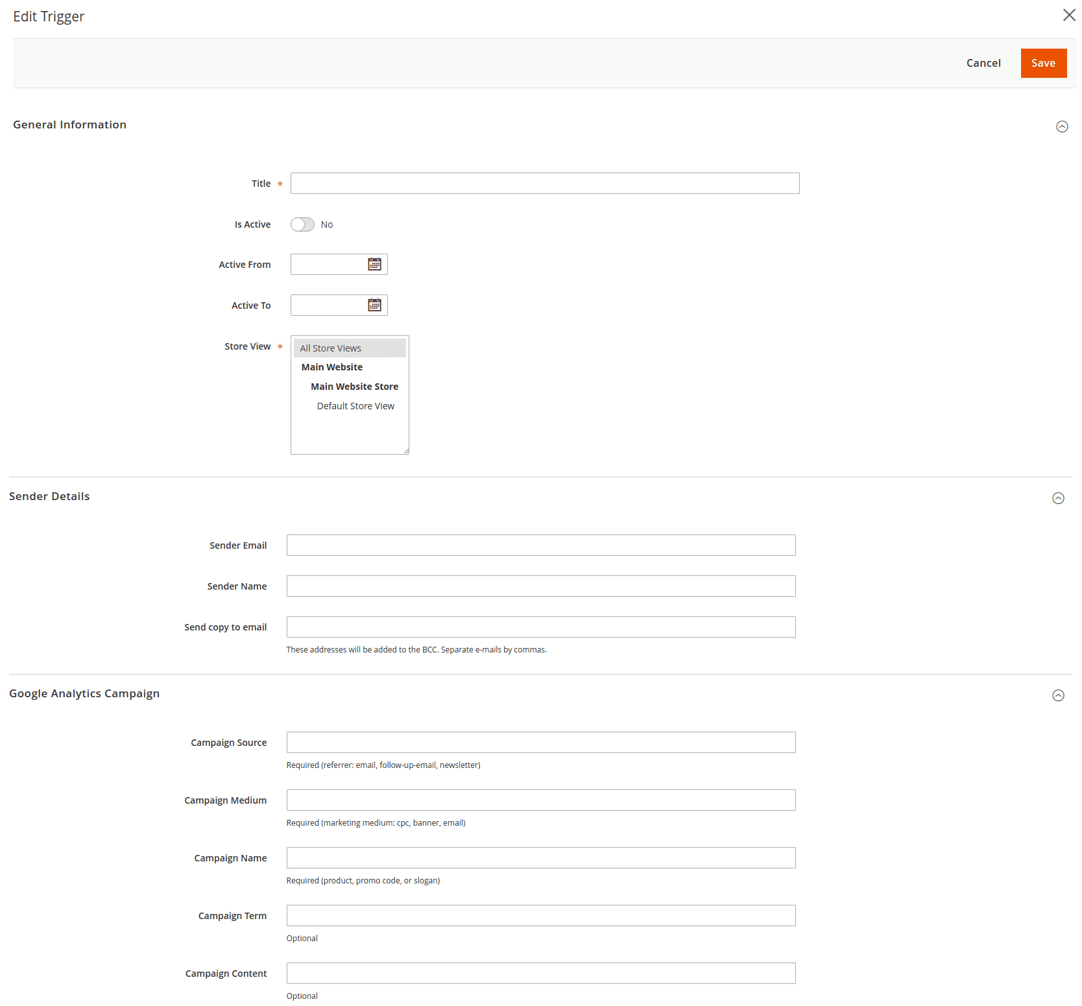Click the Campaign Medium hint text
Screen dimensions: 1082x1006
coord(376,822)
